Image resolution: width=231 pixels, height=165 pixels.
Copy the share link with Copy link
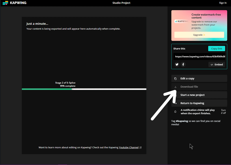[x=217, y=49]
